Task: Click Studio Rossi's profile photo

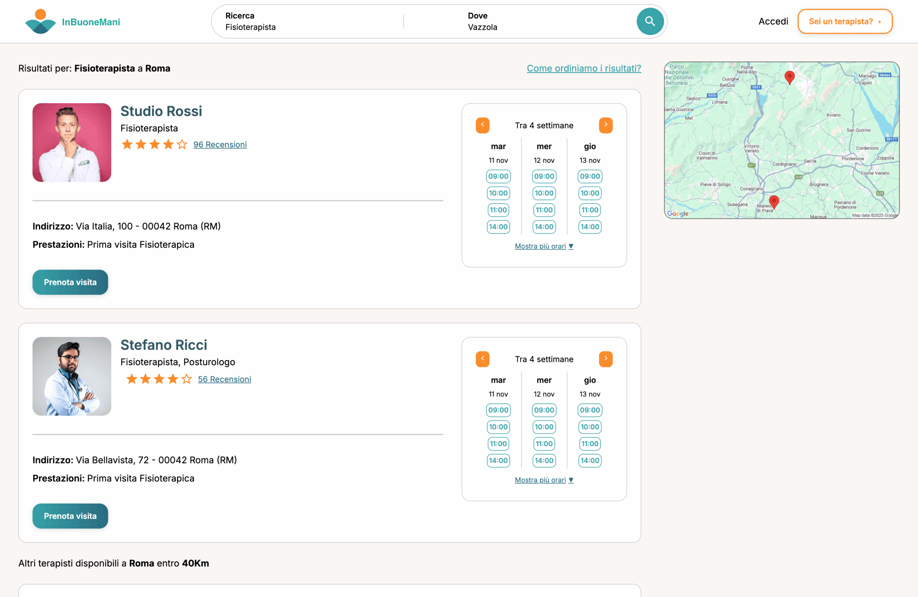Action: pyautogui.click(x=72, y=142)
